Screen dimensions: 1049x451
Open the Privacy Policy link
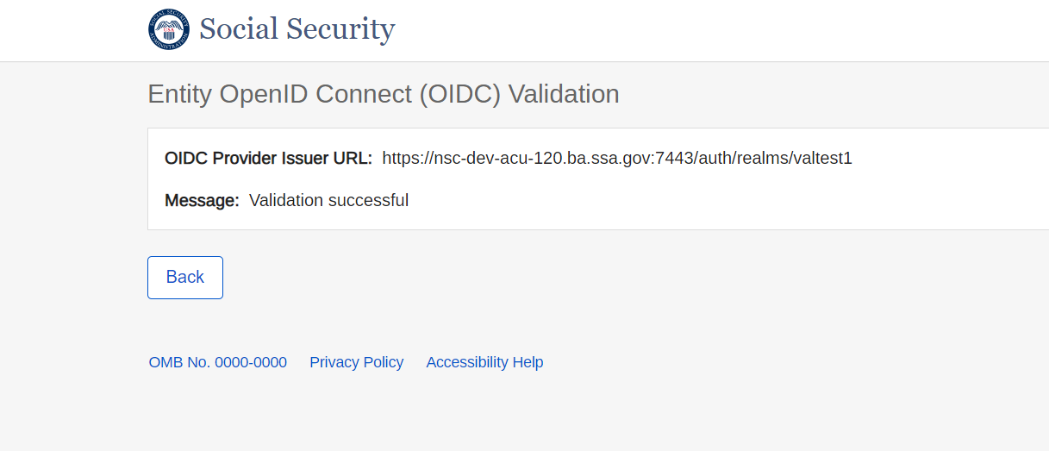pyautogui.click(x=357, y=362)
